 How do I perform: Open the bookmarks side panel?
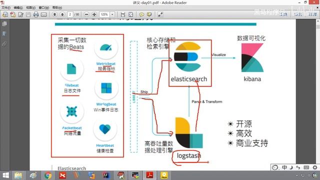[x=4, y=33]
